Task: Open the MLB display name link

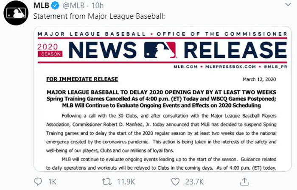Action: coord(41,6)
